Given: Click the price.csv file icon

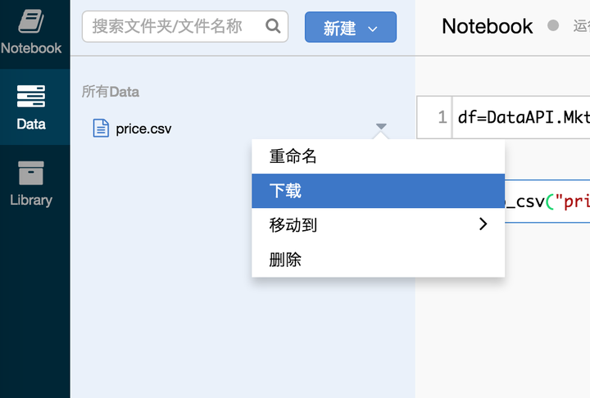Looking at the screenshot, I should point(101,128).
